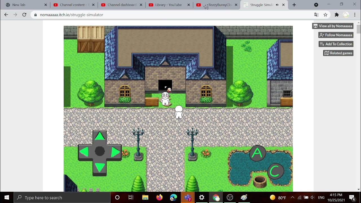This screenshot has height=203, width=361.
Task: Open Cortana circle on the taskbar
Action: (117, 197)
